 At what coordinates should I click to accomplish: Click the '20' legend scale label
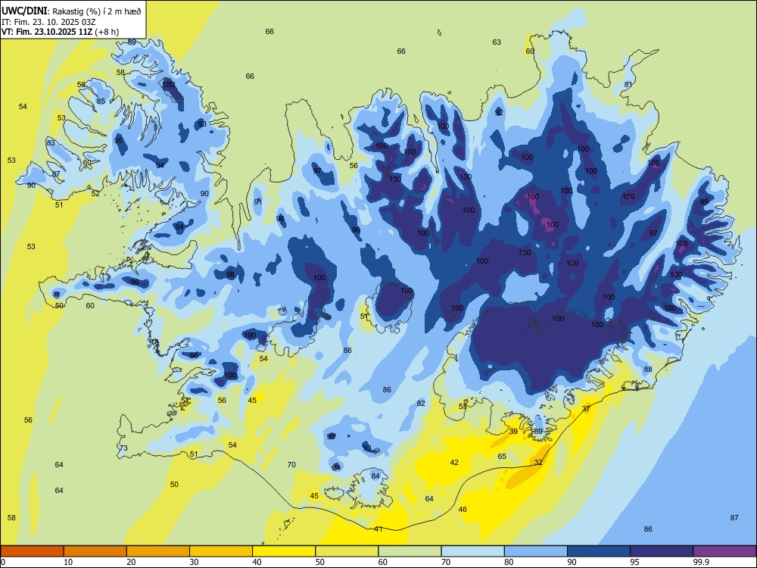pos(131,562)
